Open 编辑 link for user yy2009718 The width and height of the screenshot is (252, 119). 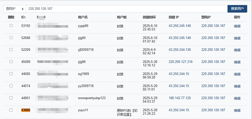(x=237, y=86)
